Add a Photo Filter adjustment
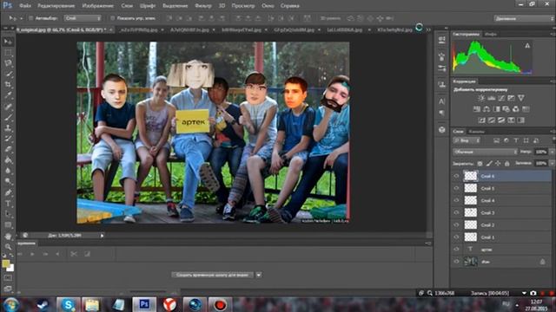 click(x=506, y=109)
